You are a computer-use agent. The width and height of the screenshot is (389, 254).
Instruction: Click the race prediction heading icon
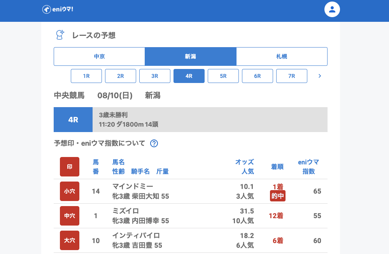(60, 35)
